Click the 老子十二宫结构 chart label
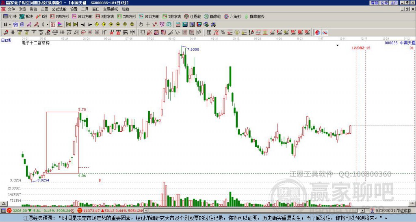Viewport: 416px width, 222px height. (36, 43)
